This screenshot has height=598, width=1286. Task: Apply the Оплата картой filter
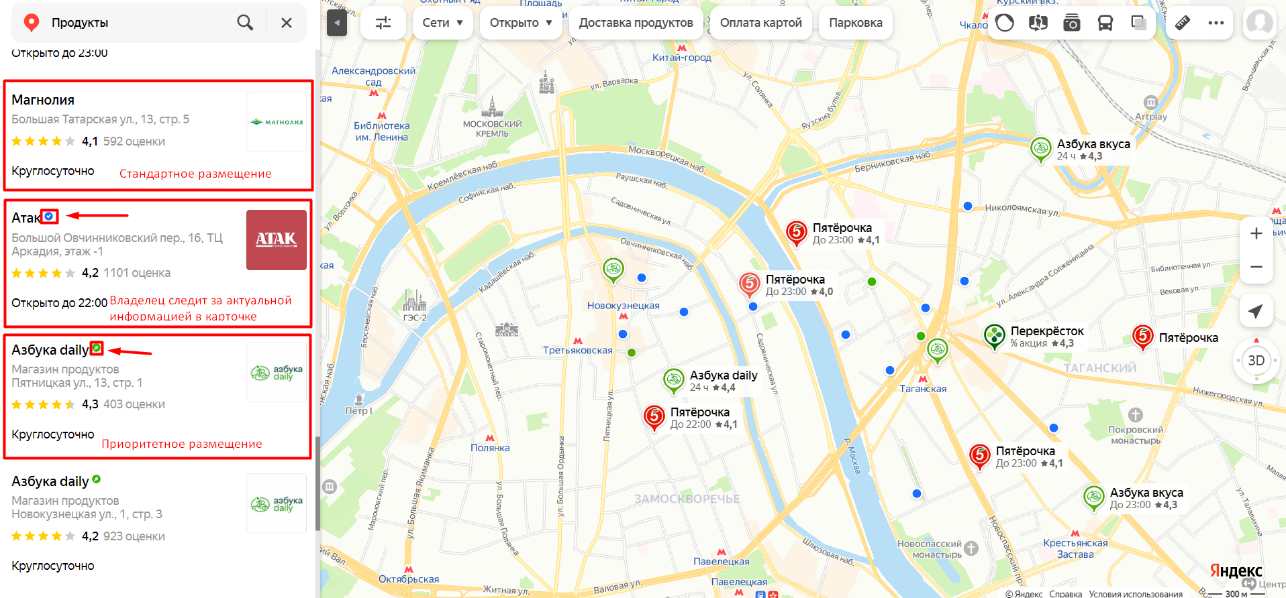[761, 23]
